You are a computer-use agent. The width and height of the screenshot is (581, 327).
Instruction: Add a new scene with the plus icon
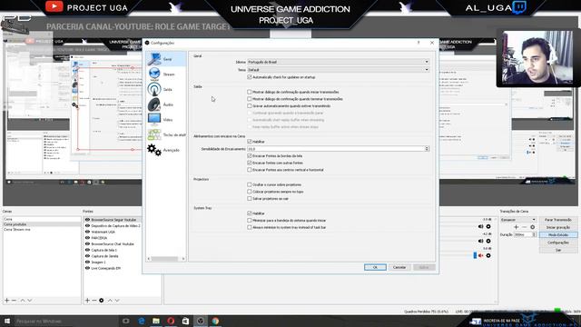[x=6, y=301]
